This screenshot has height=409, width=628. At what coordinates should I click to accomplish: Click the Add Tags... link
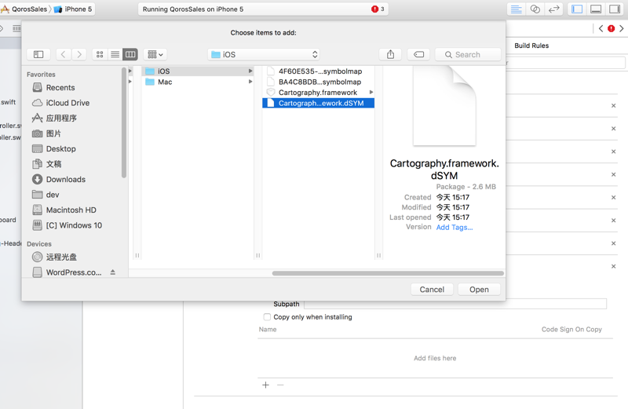pos(455,228)
